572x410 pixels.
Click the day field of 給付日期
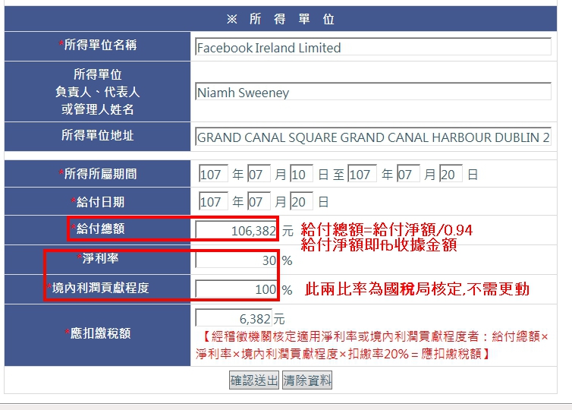pos(301,203)
